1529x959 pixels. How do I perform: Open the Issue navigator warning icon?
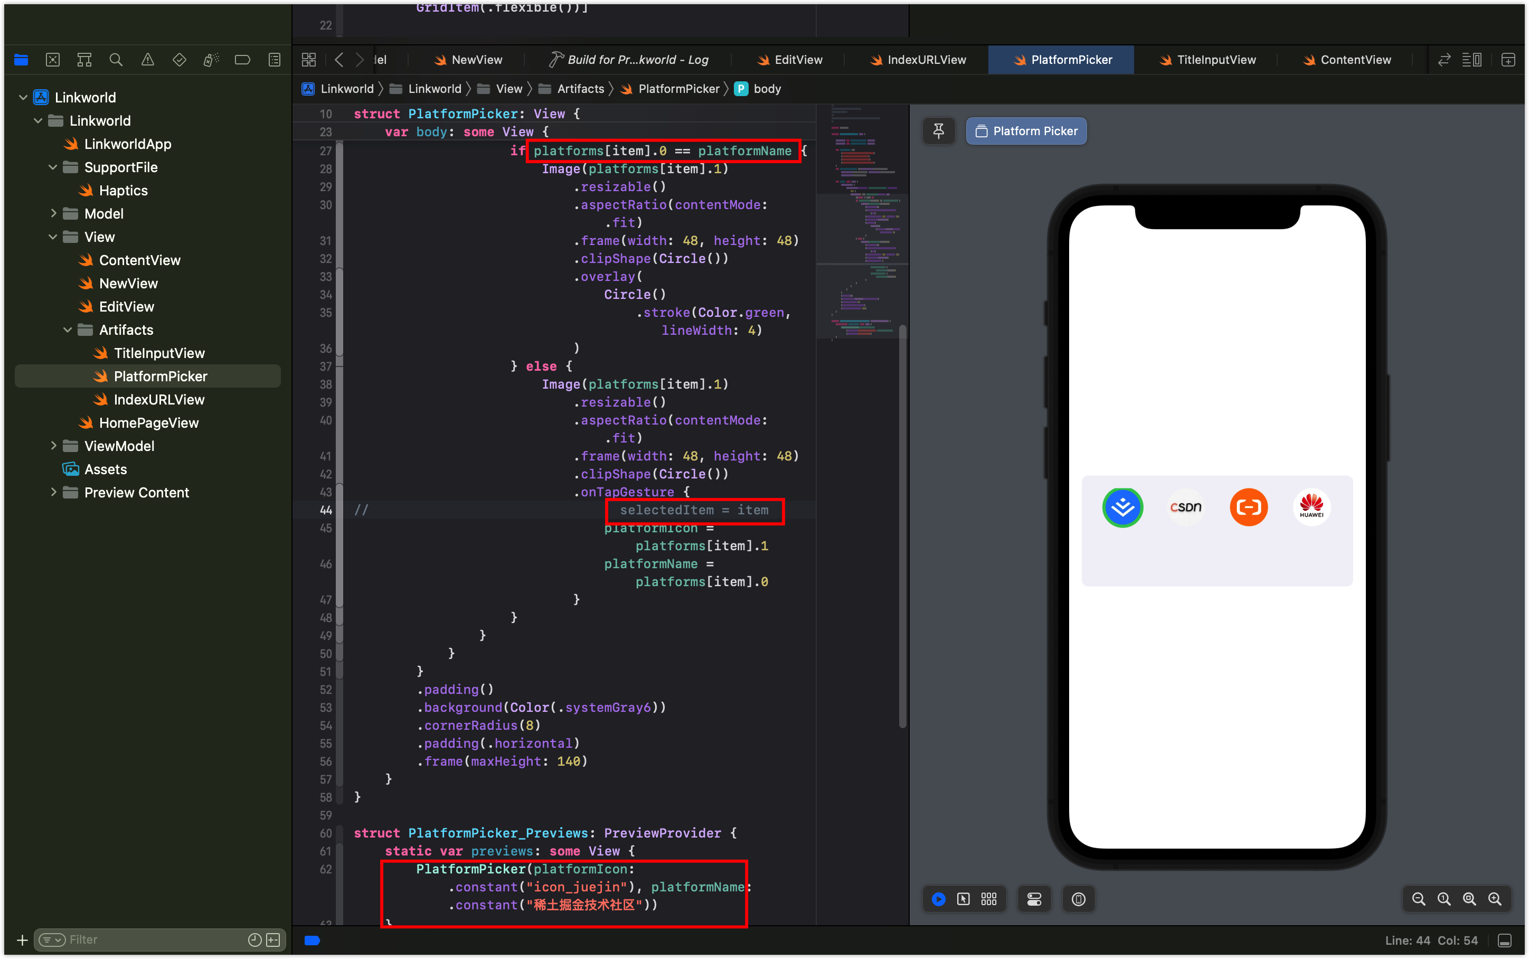pyautogui.click(x=148, y=60)
